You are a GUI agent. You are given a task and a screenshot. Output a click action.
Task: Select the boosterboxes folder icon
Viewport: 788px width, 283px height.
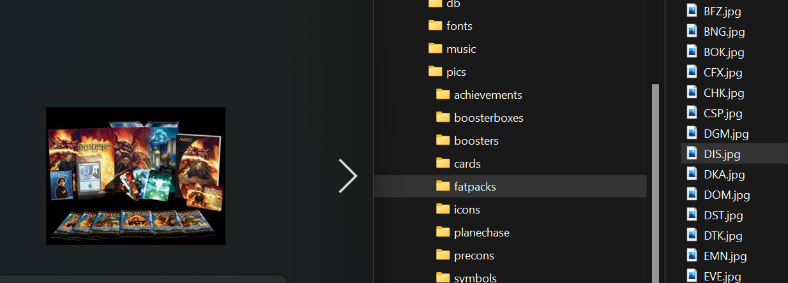point(443,117)
